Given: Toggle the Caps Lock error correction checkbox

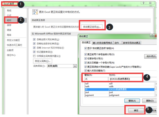Looking at the screenshot, I should pyautogui.click(x=86, y=67).
